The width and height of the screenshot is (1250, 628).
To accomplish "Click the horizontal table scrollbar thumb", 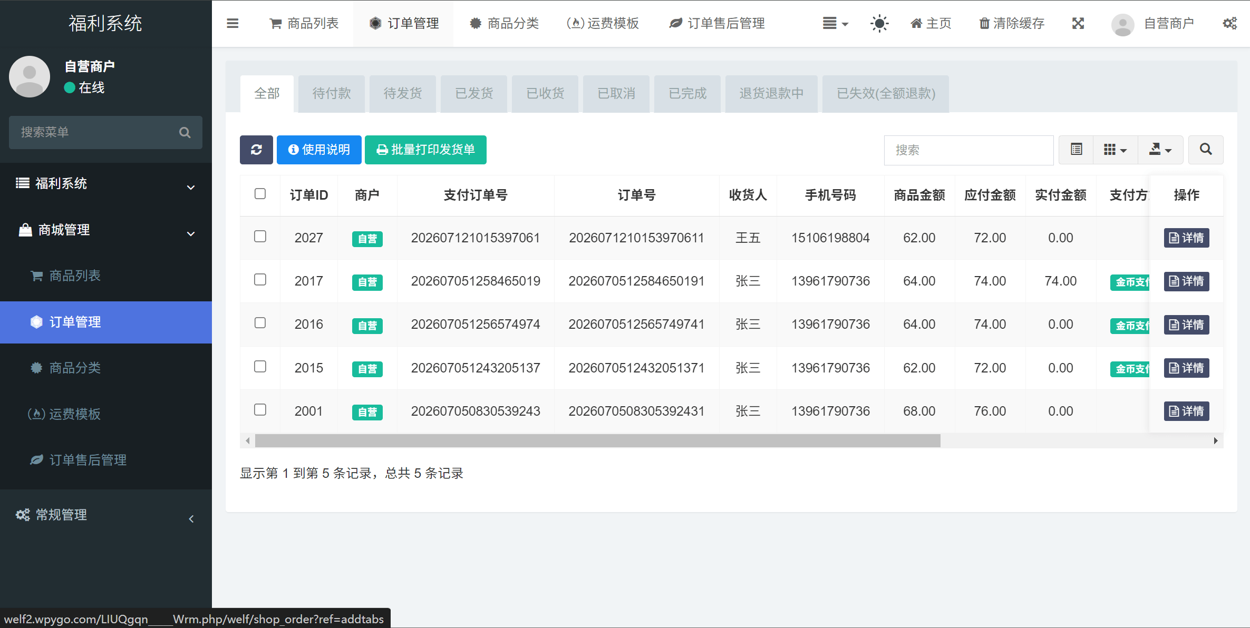I will click(x=597, y=440).
